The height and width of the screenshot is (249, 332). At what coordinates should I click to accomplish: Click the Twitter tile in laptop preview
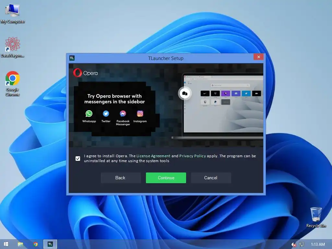[246, 93]
